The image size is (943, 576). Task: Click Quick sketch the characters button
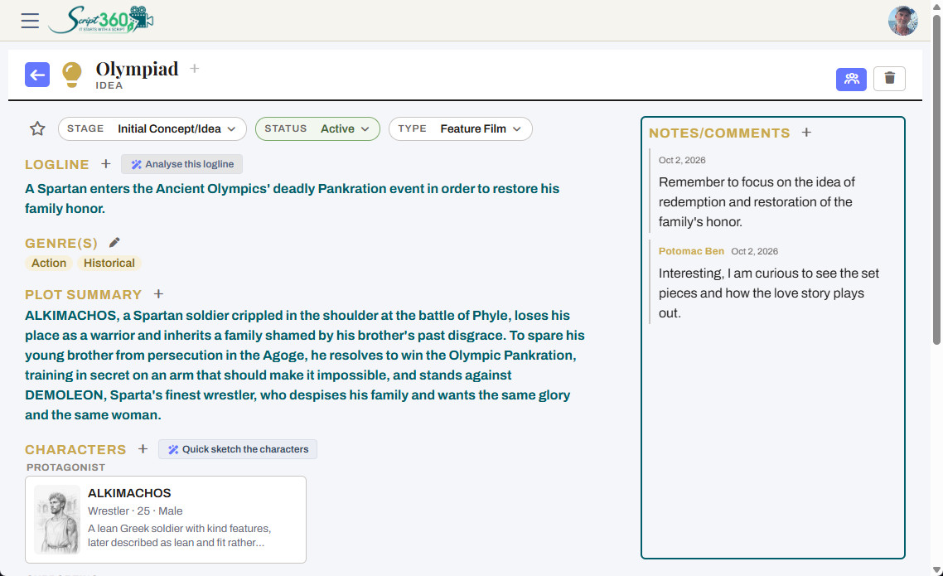(238, 449)
